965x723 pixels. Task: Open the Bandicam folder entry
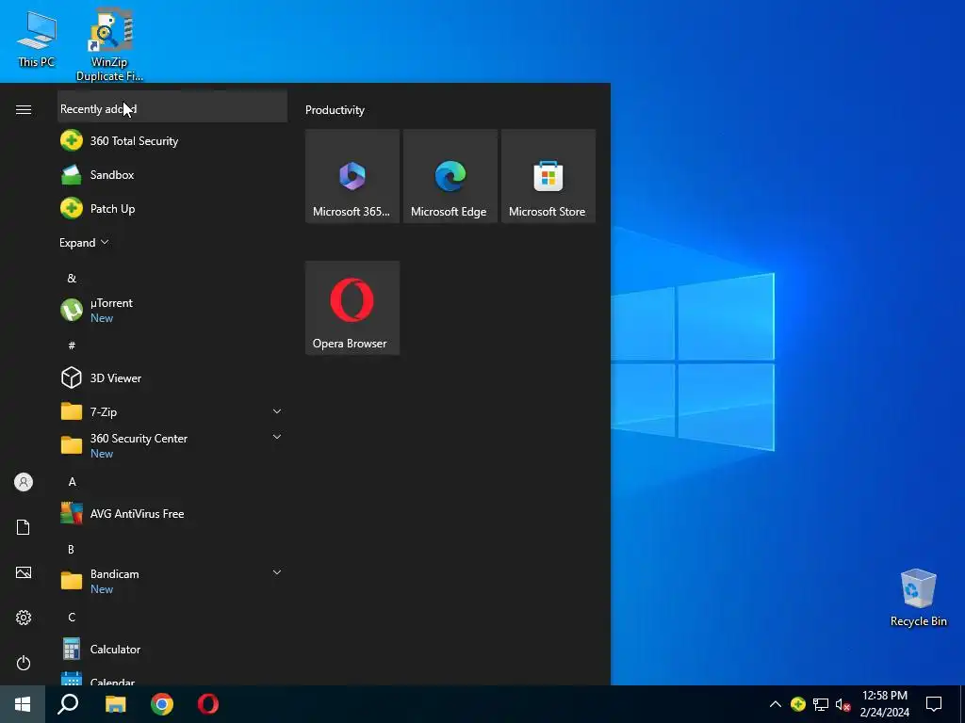pyautogui.click(x=172, y=581)
